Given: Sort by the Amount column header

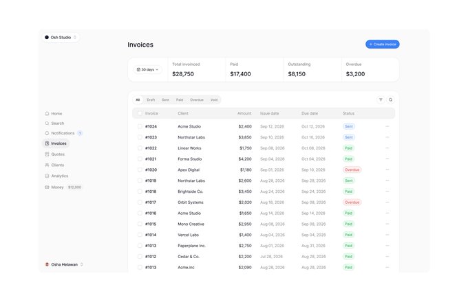Looking at the screenshot, I should (244, 113).
